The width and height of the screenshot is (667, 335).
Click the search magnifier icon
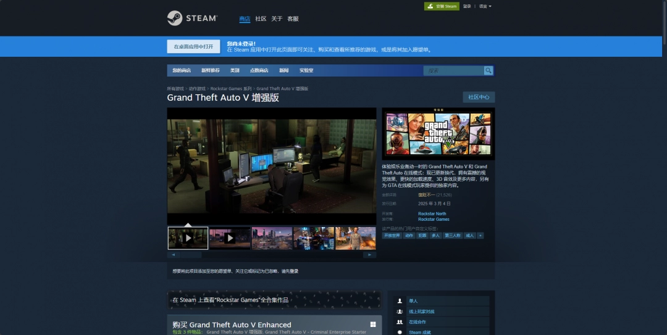(489, 70)
